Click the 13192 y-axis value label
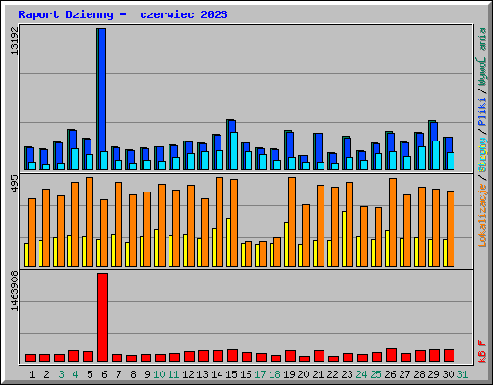The height and width of the screenshot is (385, 493). (x=14, y=41)
